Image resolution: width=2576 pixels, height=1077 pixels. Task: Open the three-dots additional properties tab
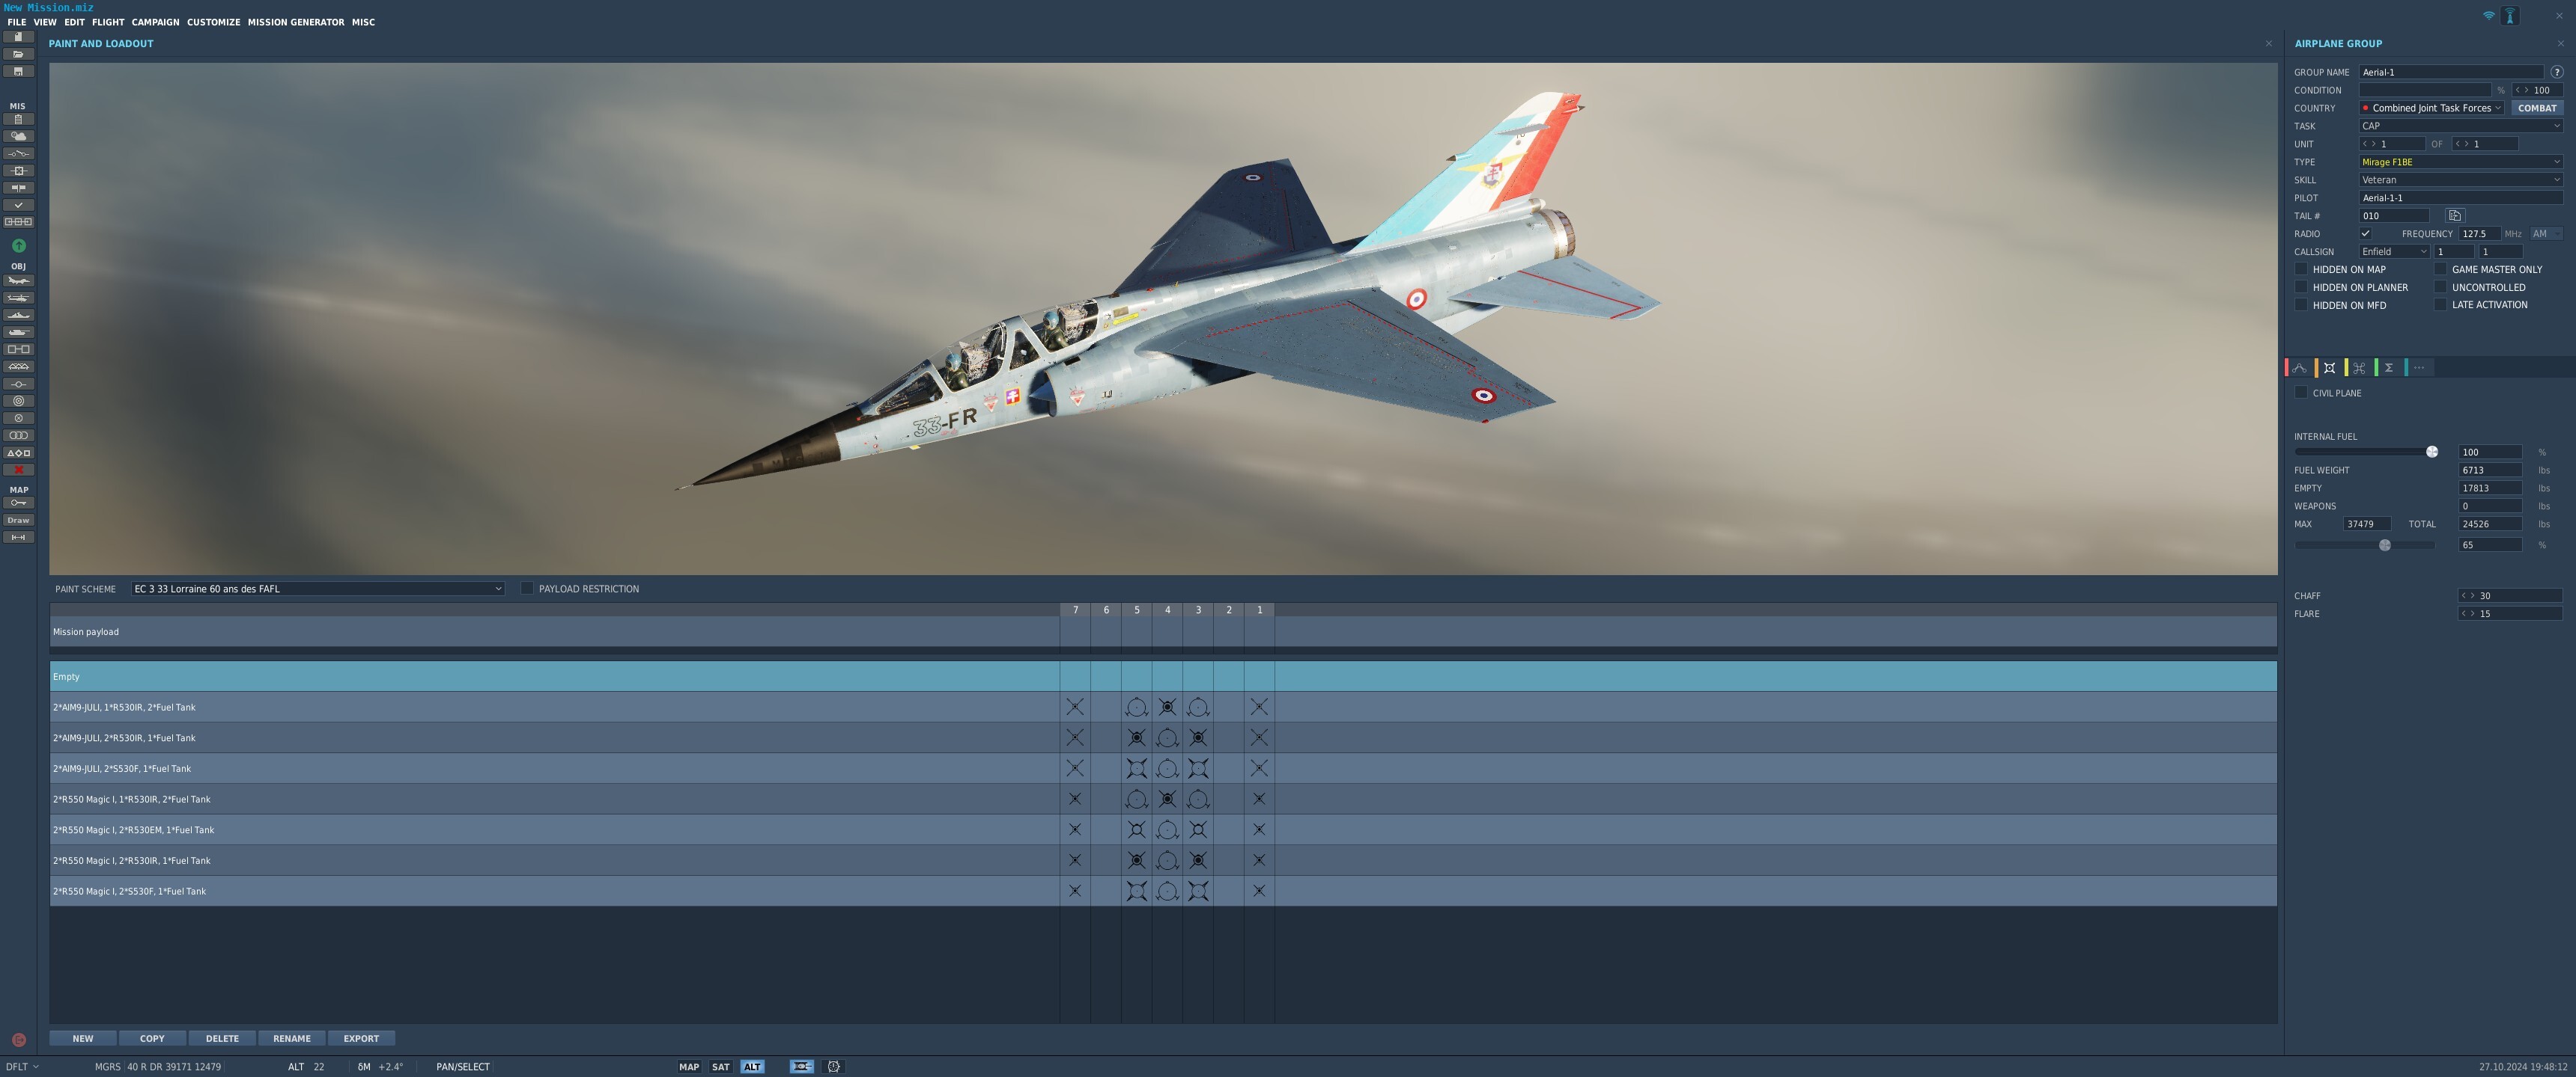click(x=2419, y=368)
